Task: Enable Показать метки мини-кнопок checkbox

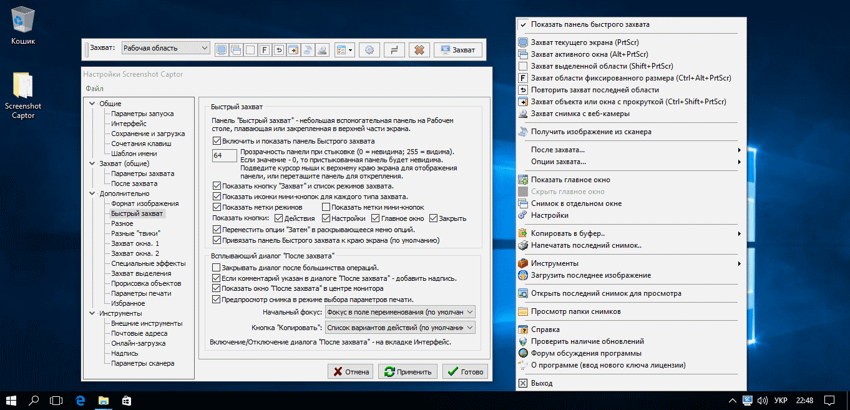Action: coord(326,207)
